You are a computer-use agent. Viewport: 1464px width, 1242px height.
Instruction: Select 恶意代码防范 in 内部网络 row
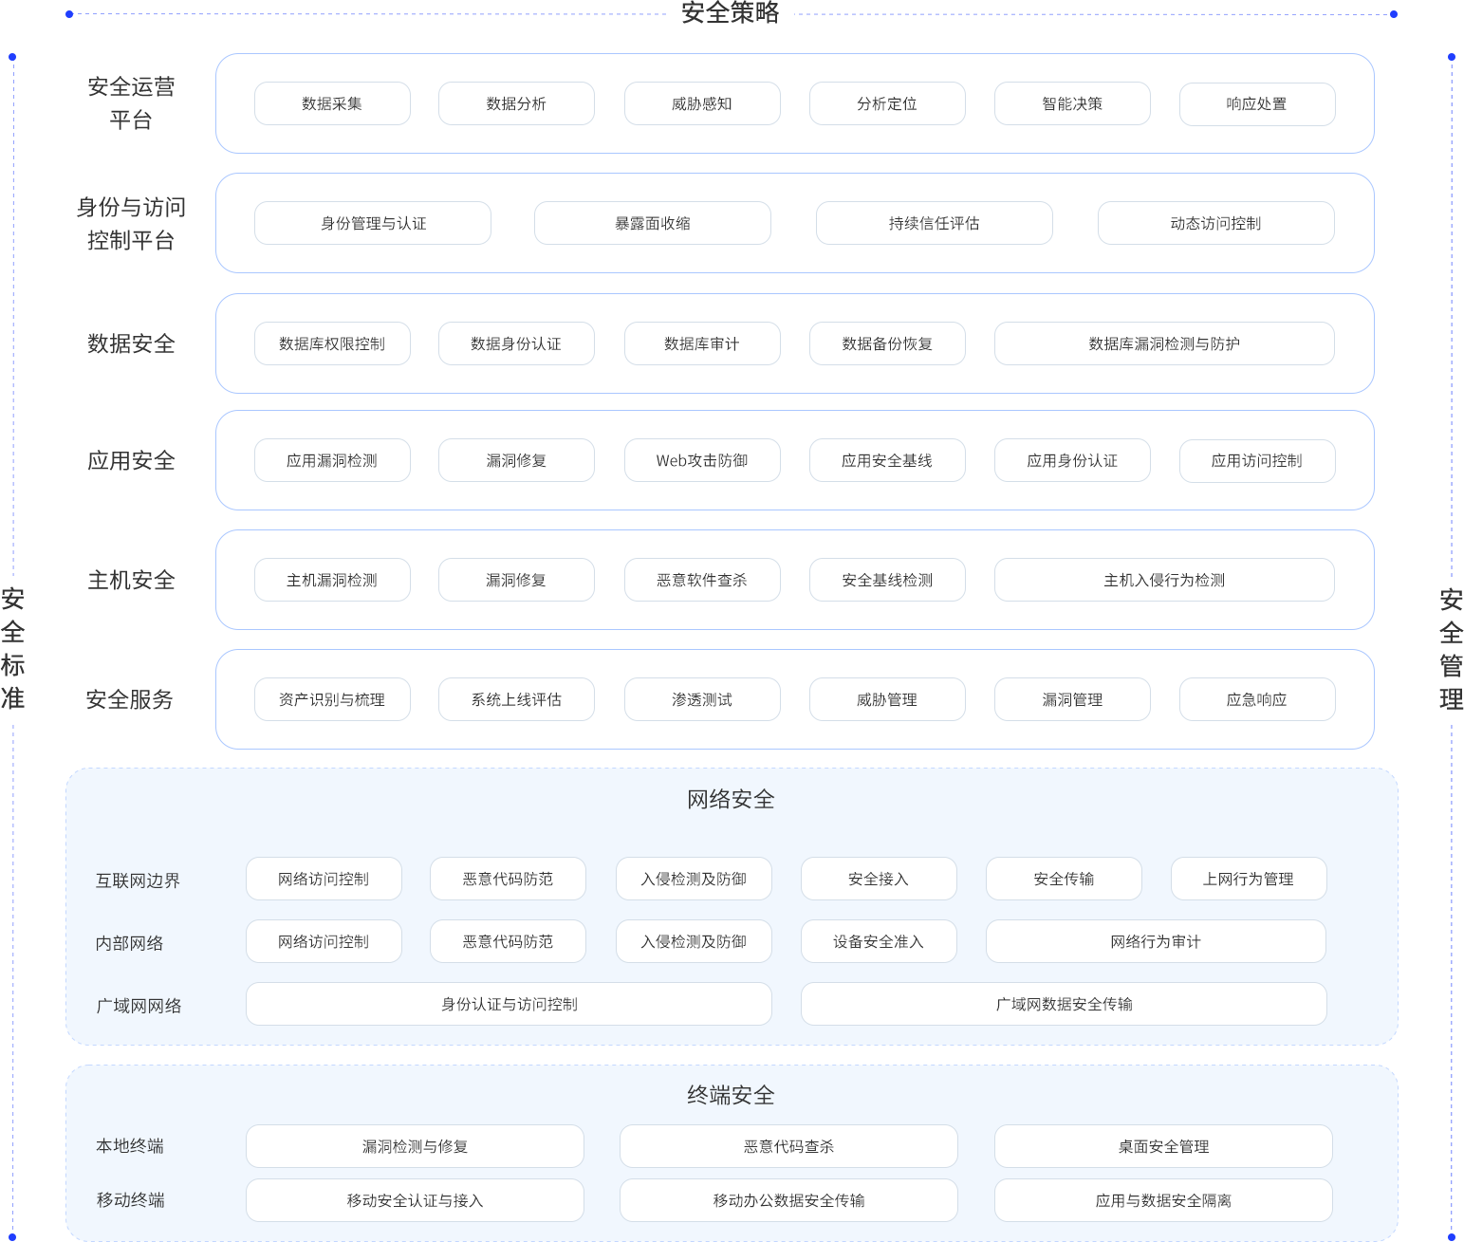tap(508, 941)
